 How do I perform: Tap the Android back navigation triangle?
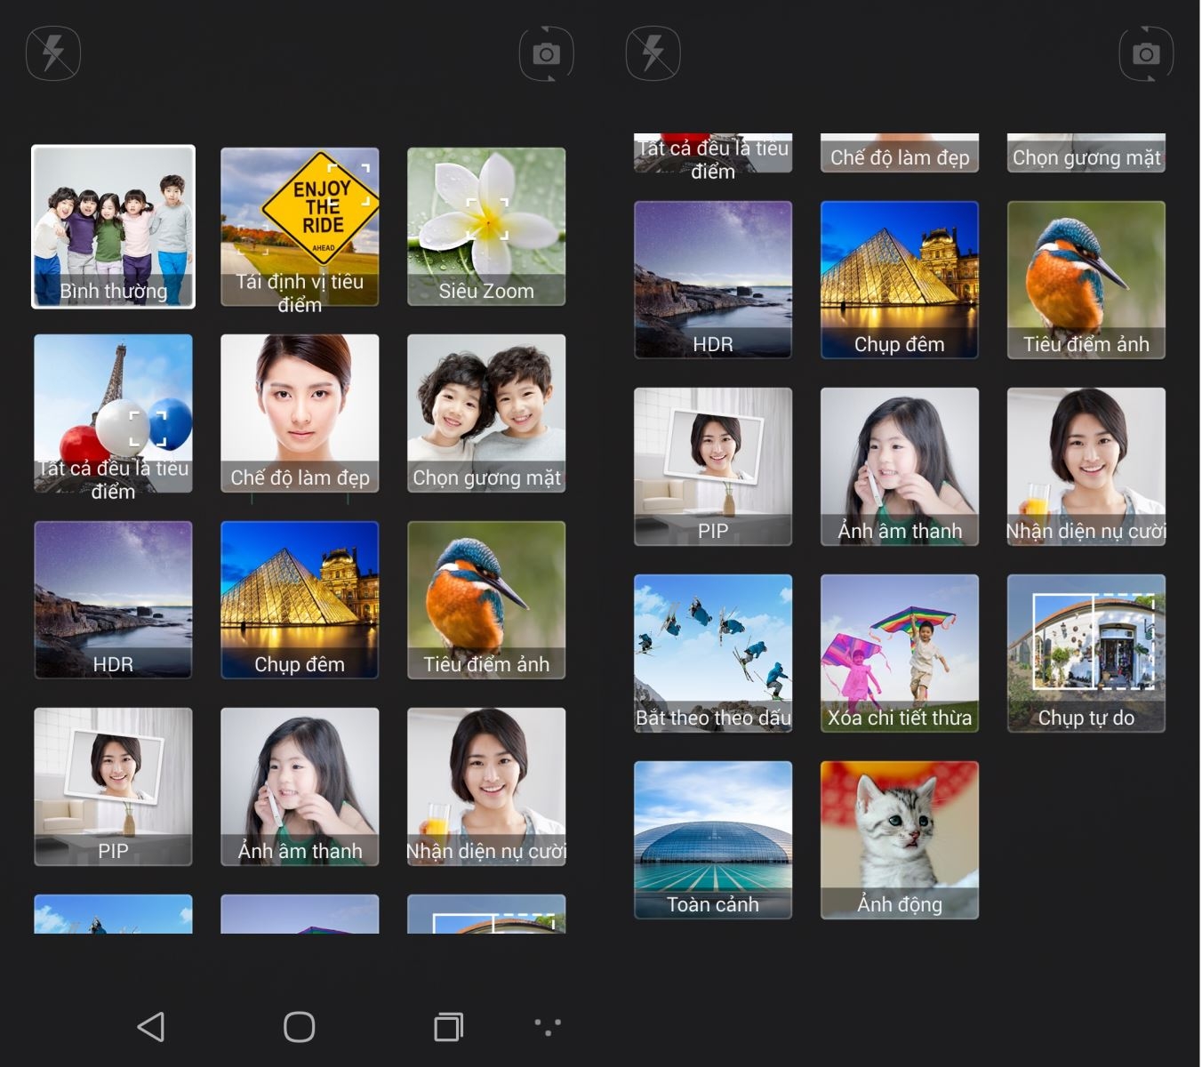[x=150, y=1027]
